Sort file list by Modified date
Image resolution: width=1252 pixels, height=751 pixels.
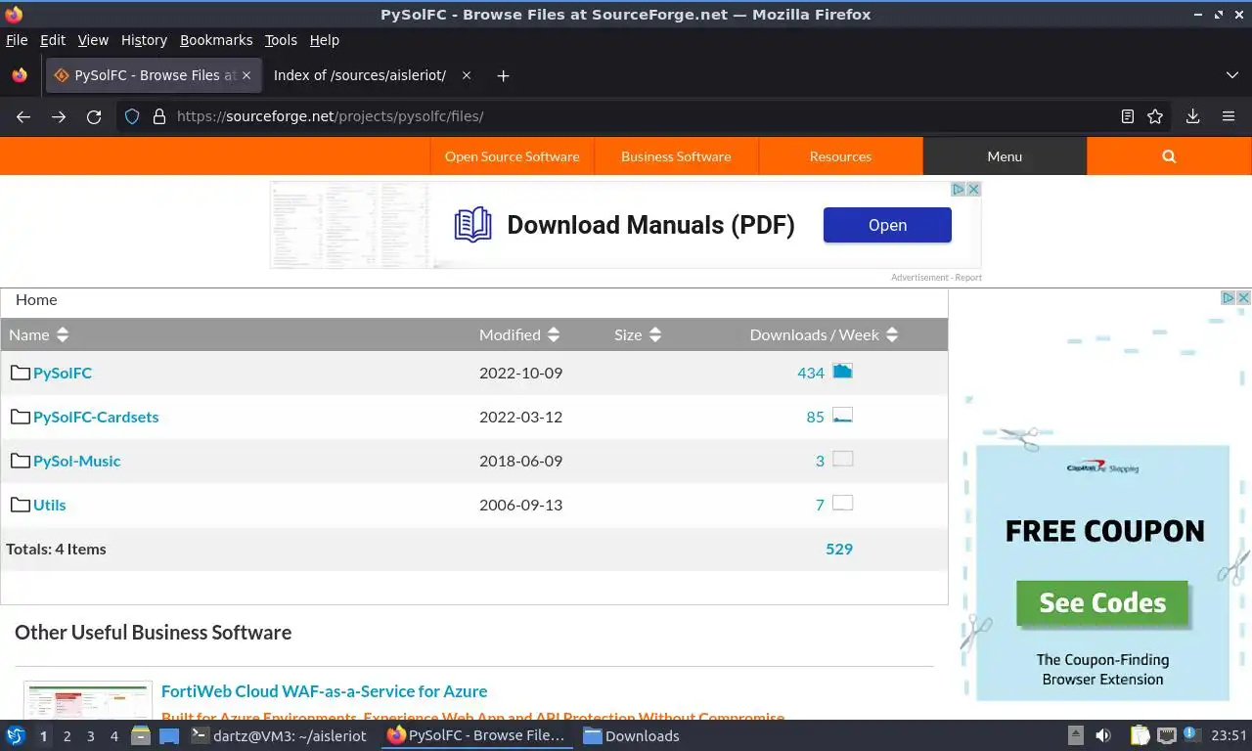(x=518, y=334)
